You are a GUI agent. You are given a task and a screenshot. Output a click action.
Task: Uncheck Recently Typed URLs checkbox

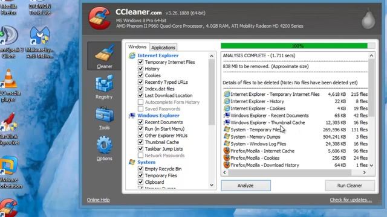[x=140, y=82]
